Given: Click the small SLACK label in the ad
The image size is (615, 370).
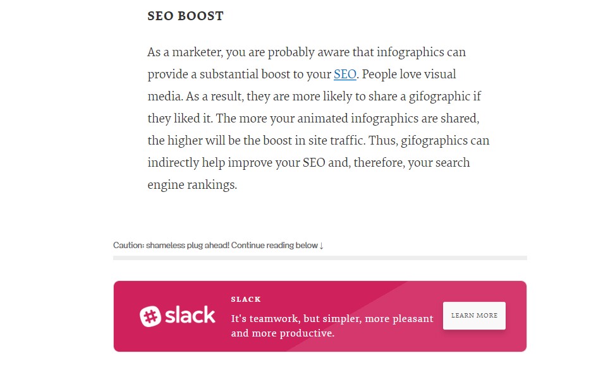Looking at the screenshot, I should [x=246, y=299].
